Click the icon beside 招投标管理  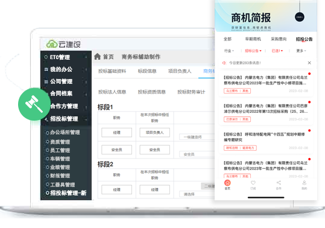point(46,119)
